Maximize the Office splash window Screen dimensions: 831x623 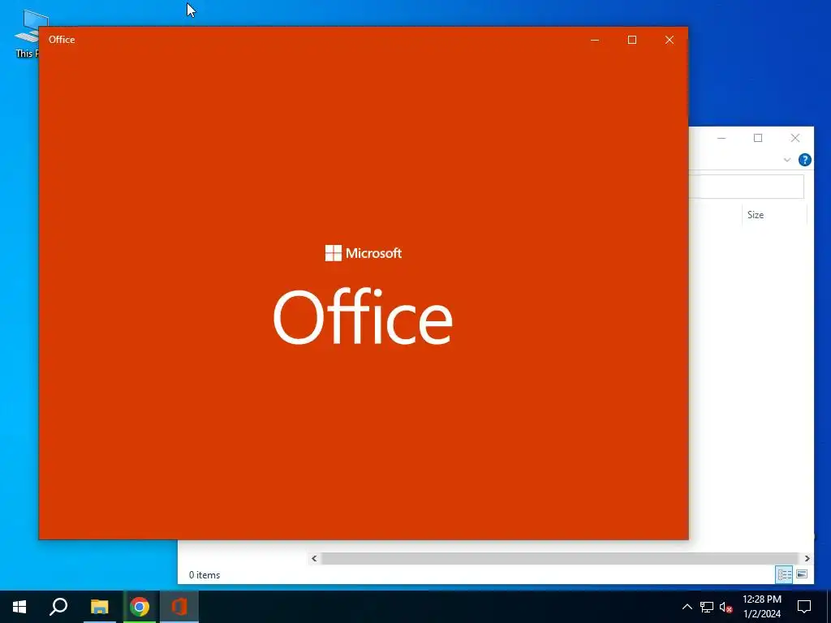tap(631, 40)
